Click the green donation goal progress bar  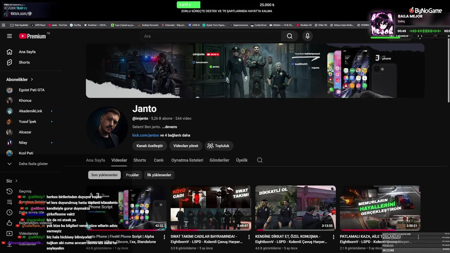[x=188, y=5]
